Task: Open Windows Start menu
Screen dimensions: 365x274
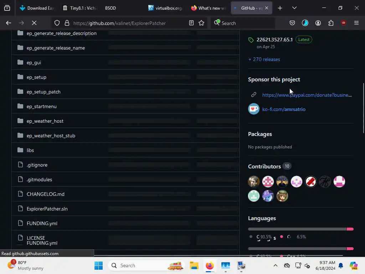Action: 99,265
